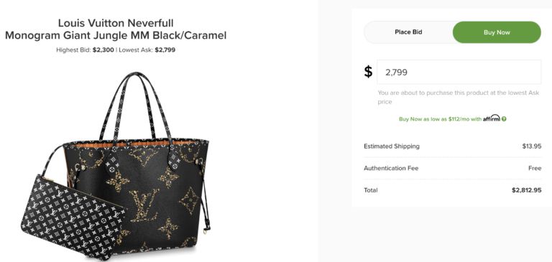552x262 pixels.
Task: Click the Authentication Fee label
Action: 391,168
